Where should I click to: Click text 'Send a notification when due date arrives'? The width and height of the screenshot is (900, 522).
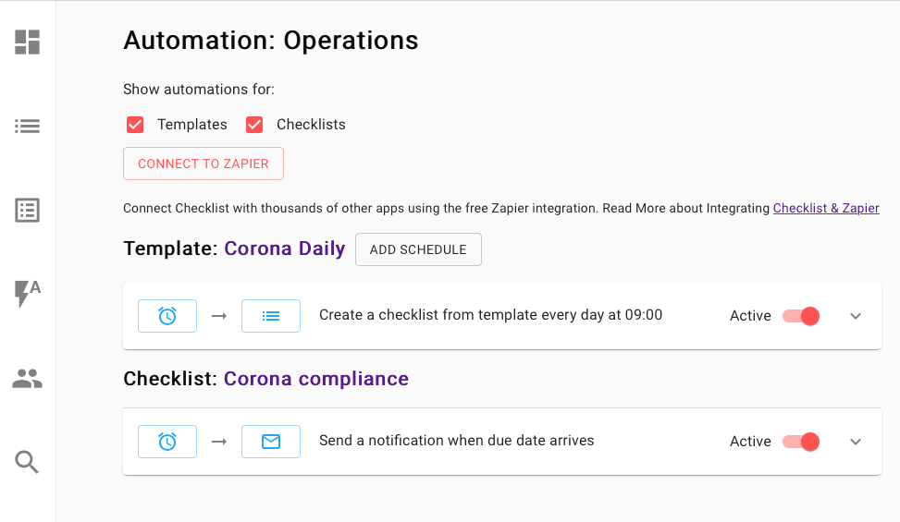456,440
